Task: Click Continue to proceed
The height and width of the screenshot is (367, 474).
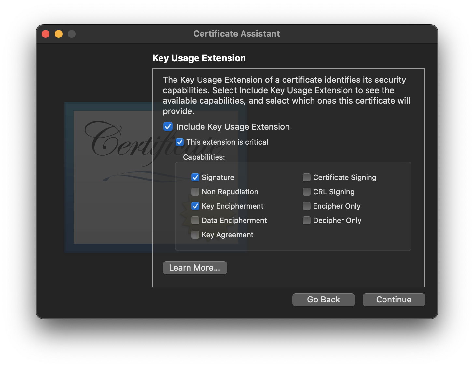Action: point(394,300)
